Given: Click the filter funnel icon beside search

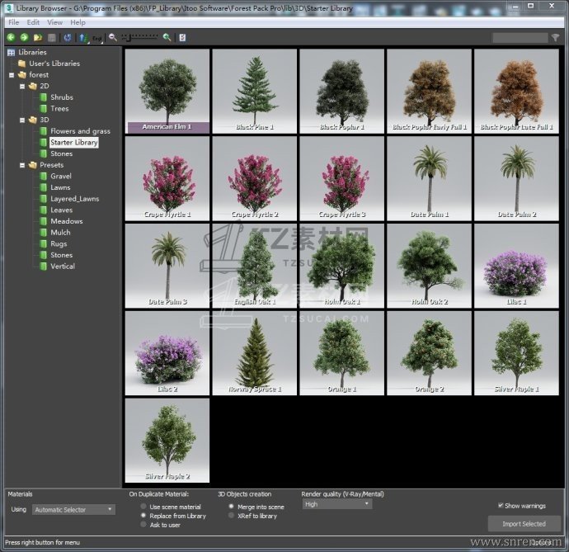Looking at the screenshot, I should click(x=555, y=37).
